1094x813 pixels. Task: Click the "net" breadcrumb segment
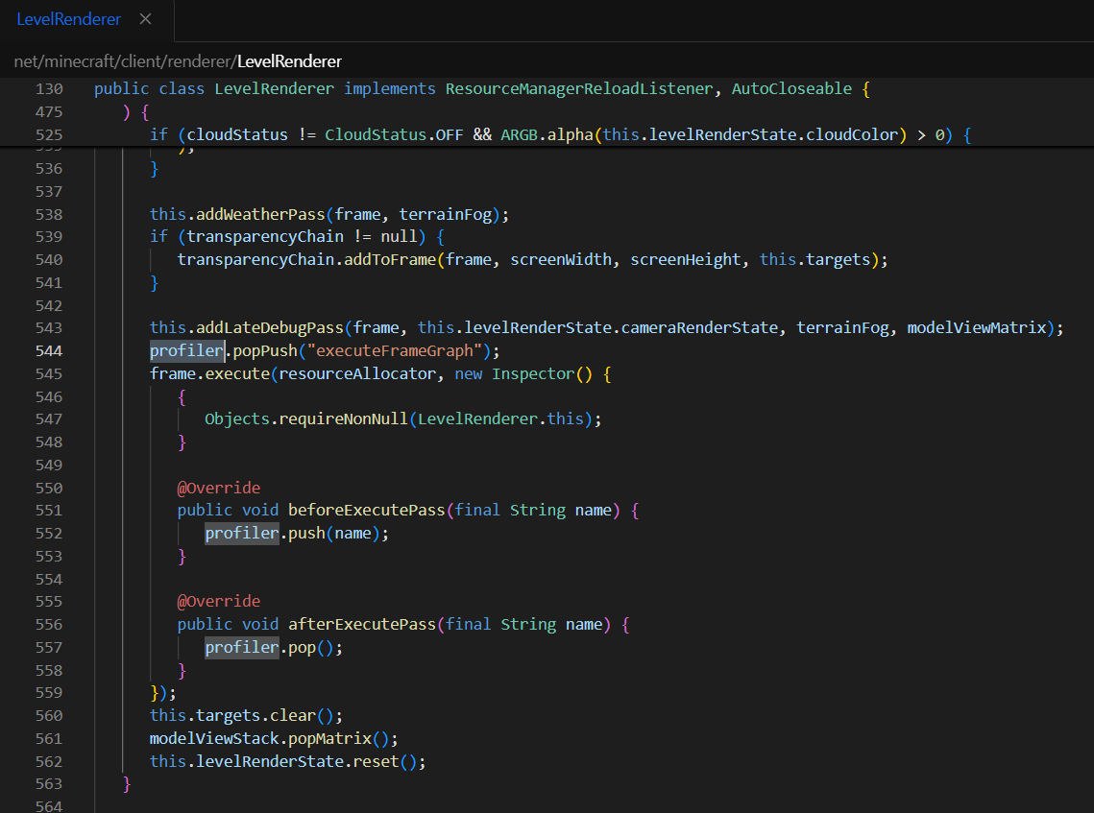pyautogui.click(x=25, y=61)
